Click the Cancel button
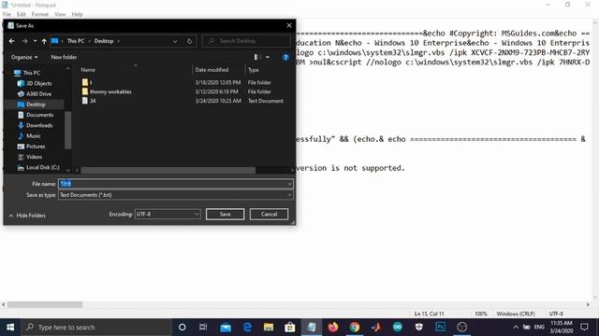599x336 pixels. (x=269, y=214)
